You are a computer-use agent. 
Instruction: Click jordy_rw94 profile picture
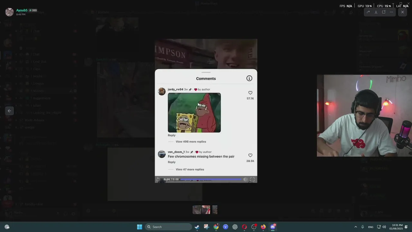click(162, 92)
